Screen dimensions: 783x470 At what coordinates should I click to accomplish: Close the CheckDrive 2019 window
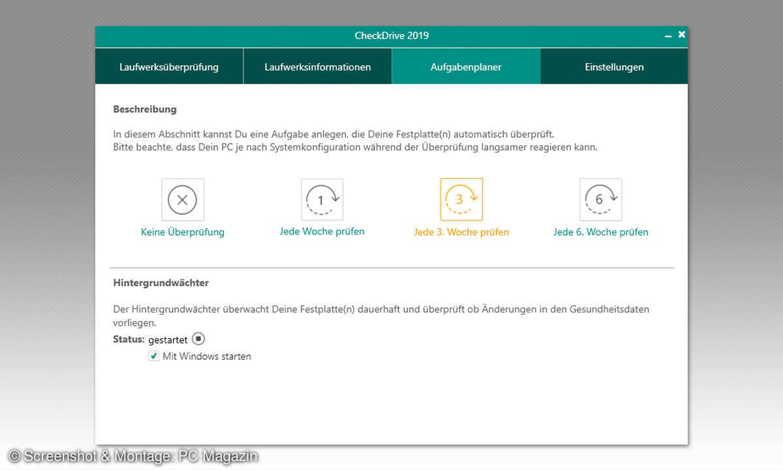click(681, 35)
